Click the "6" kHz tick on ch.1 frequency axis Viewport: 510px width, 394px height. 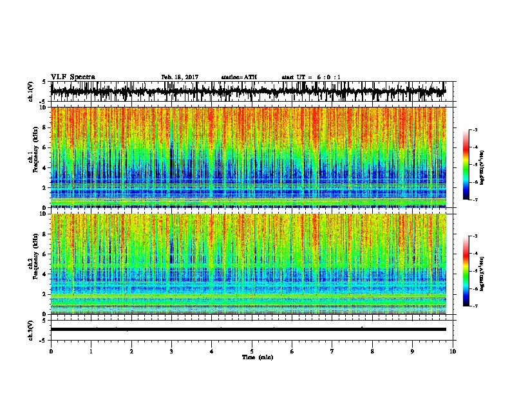(46, 147)
